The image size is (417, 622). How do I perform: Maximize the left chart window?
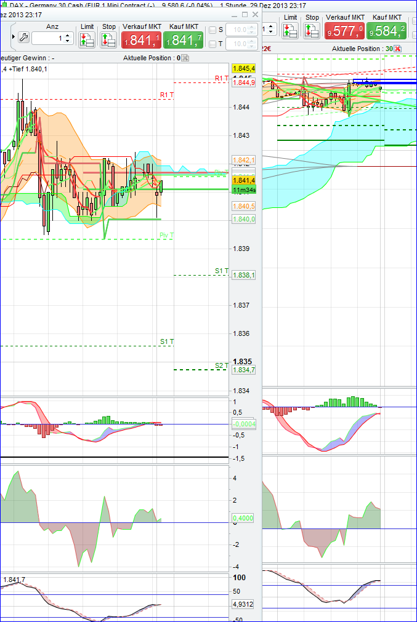[x=245, y=14]
